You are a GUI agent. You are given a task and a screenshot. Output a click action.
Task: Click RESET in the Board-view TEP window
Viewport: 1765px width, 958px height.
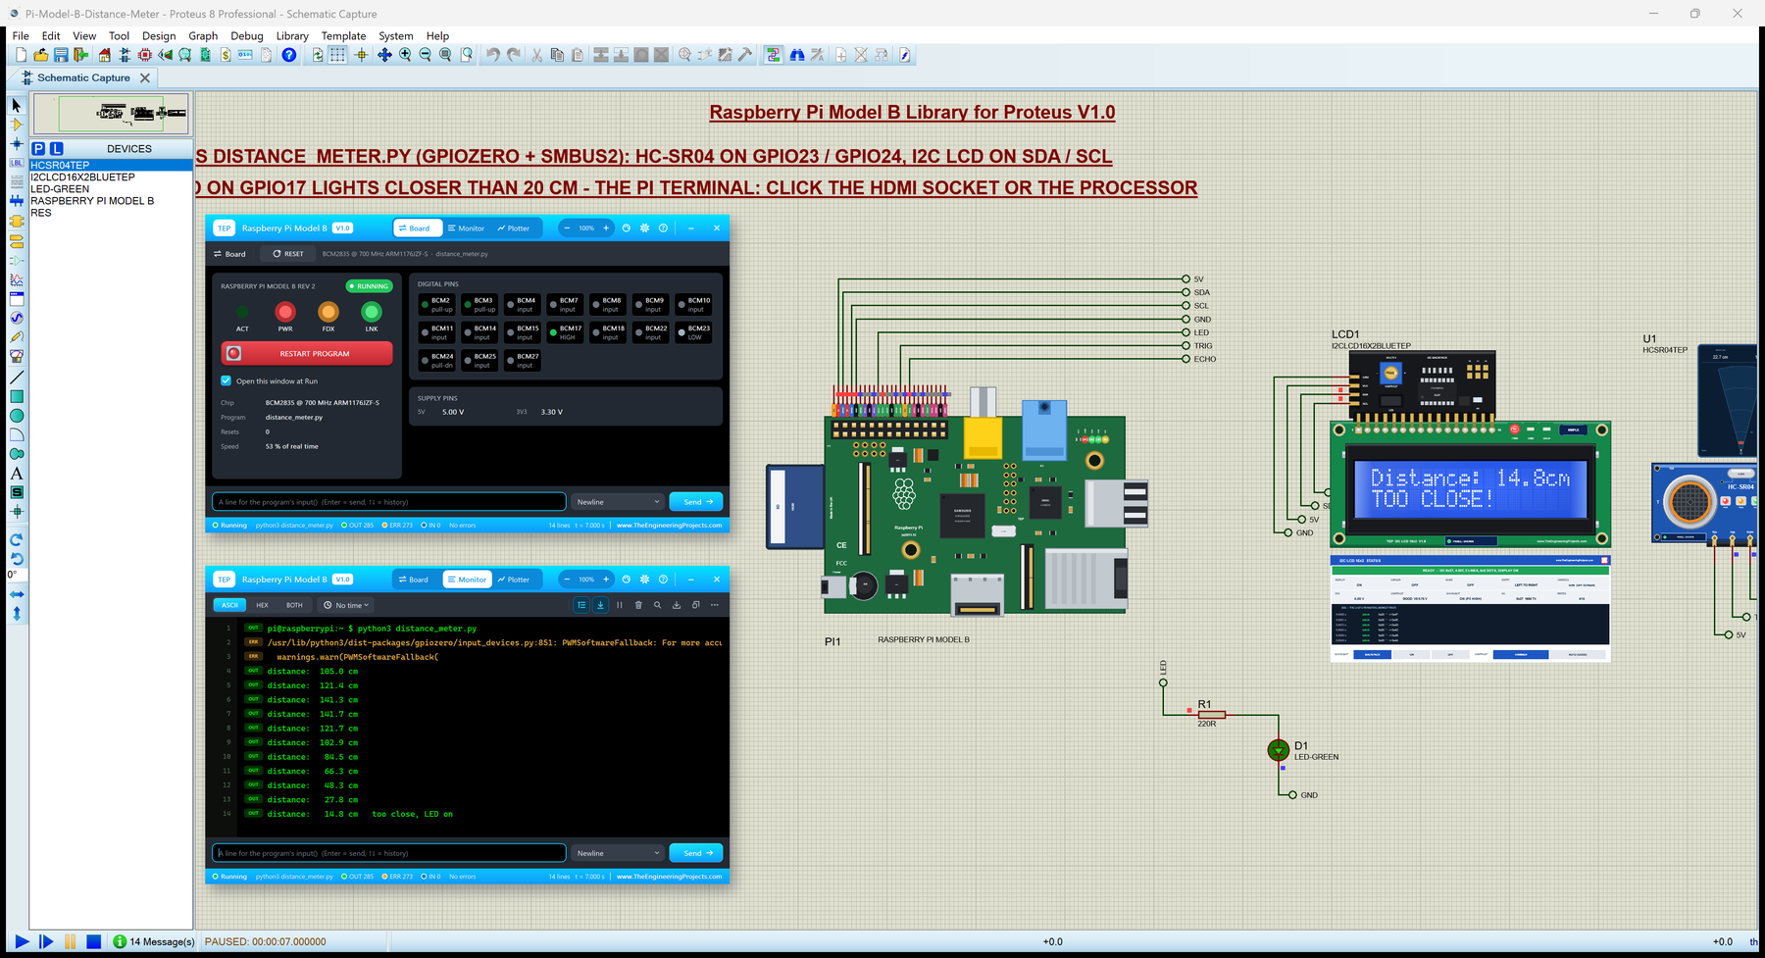tap(288, 254)
